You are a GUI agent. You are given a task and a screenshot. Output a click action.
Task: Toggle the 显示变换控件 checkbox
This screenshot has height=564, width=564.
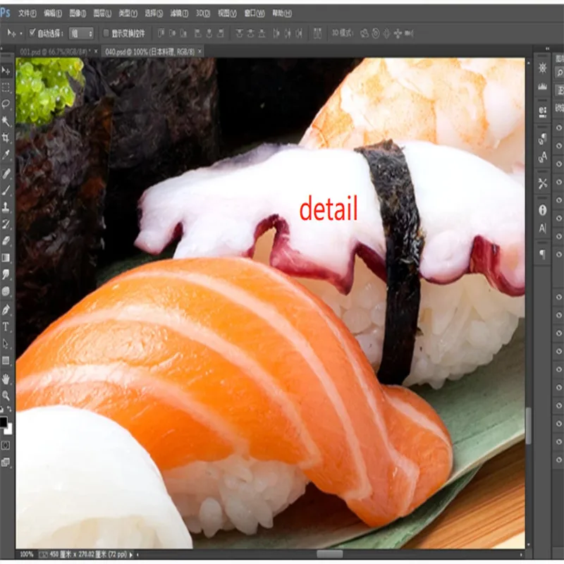[106, 33]
